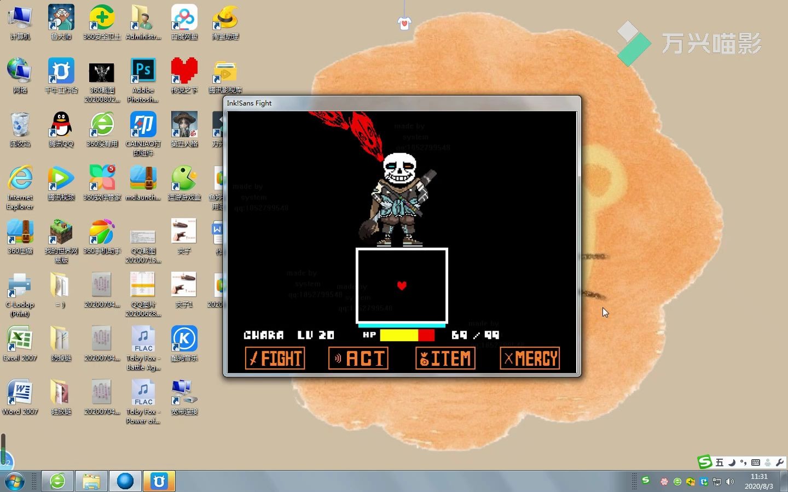Click the red heart soul in battle box
788x492 pixels.
[x=402, y=285]
